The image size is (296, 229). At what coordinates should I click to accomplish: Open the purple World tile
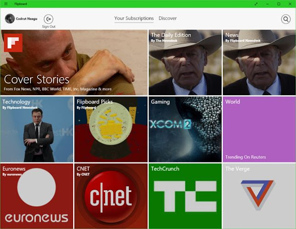[x=259, y=129]
